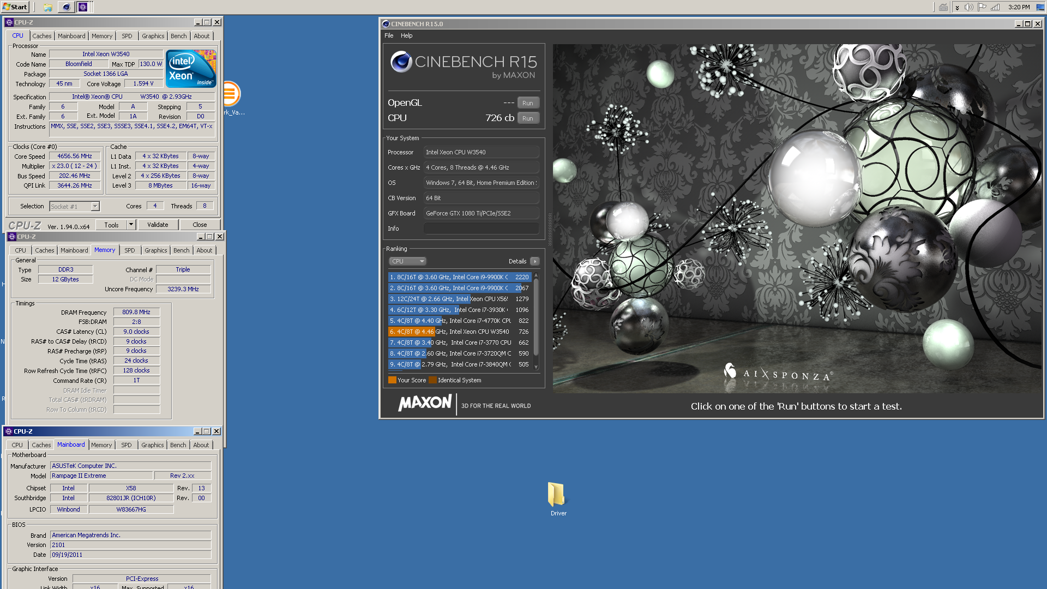The width and height of the screenshot is (1047, 589).
Task: Select ranking row 9 i7-3840QM score 505
Action: (x=459, y=364)
